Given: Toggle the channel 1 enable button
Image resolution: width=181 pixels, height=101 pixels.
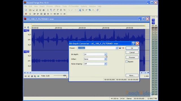Looking at the screenshot, I should coord(25,31).
